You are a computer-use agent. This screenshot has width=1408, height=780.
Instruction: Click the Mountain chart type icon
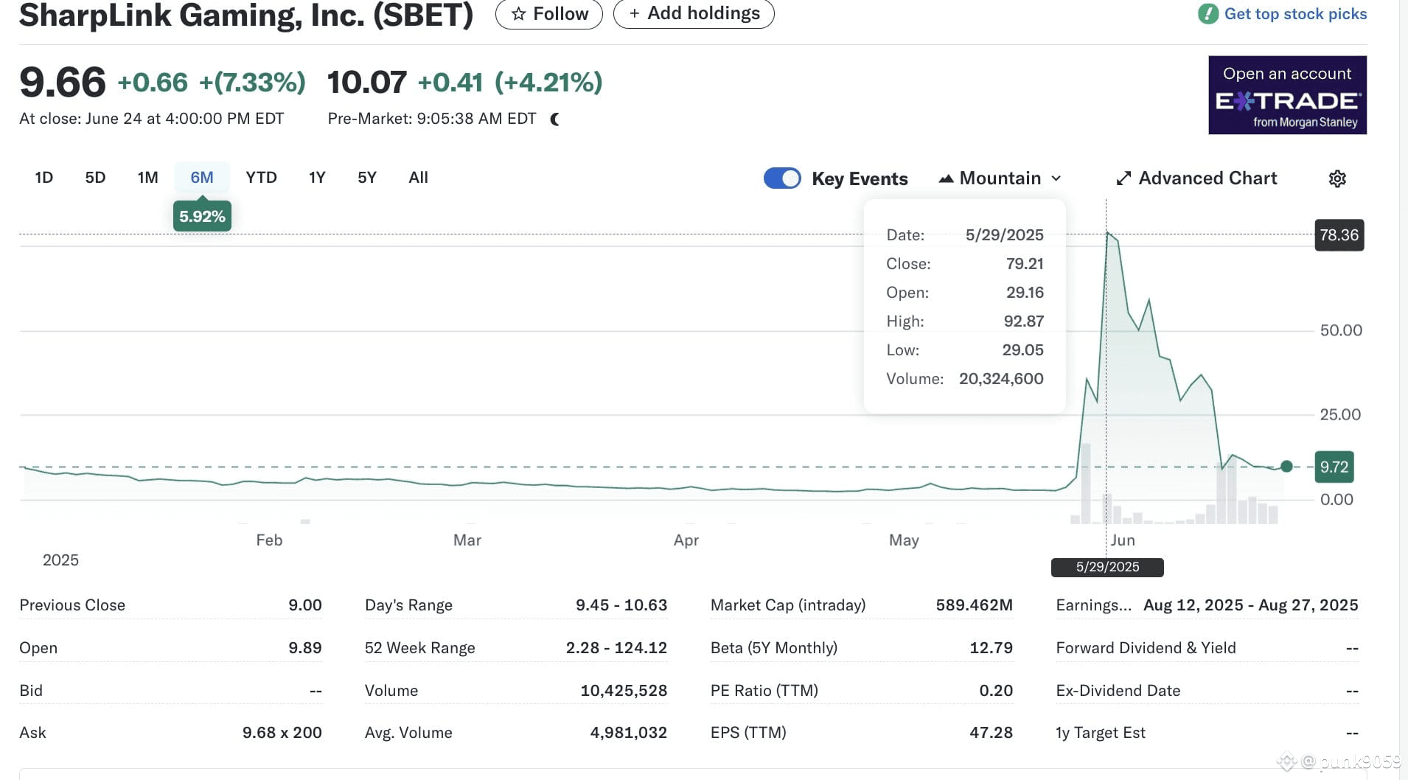pos(946,178)
